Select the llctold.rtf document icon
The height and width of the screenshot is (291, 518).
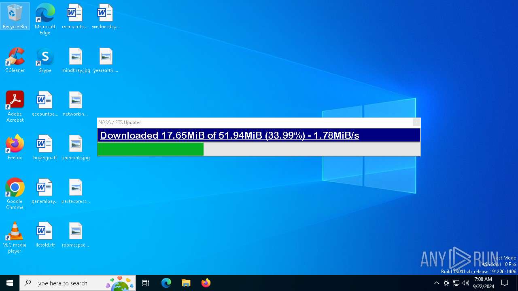pos(45,234)
